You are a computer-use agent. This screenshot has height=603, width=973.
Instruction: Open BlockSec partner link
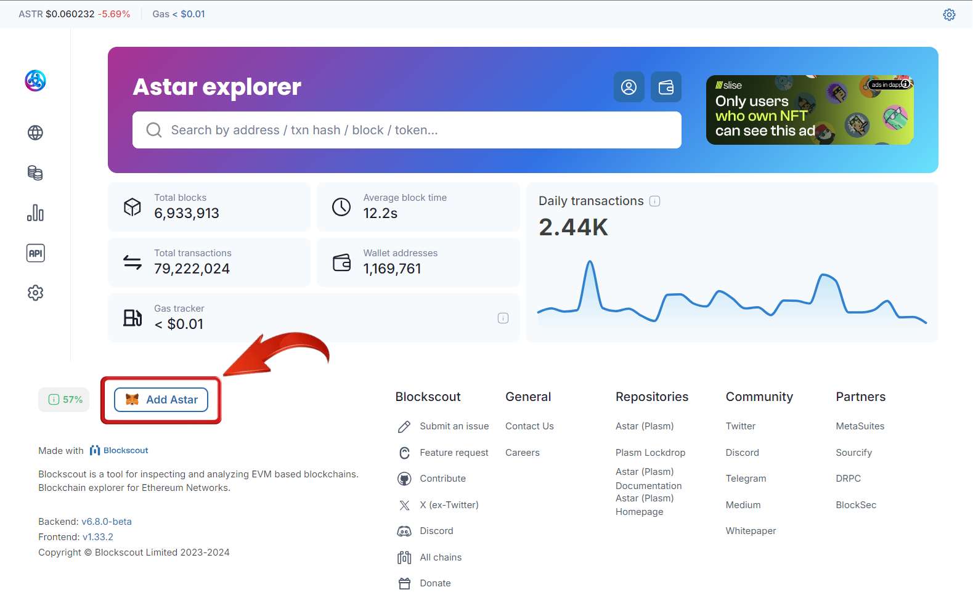856,505
